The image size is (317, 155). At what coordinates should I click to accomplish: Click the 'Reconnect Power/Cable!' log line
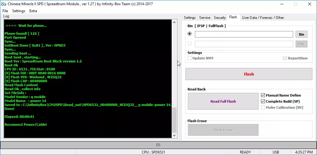26,125
